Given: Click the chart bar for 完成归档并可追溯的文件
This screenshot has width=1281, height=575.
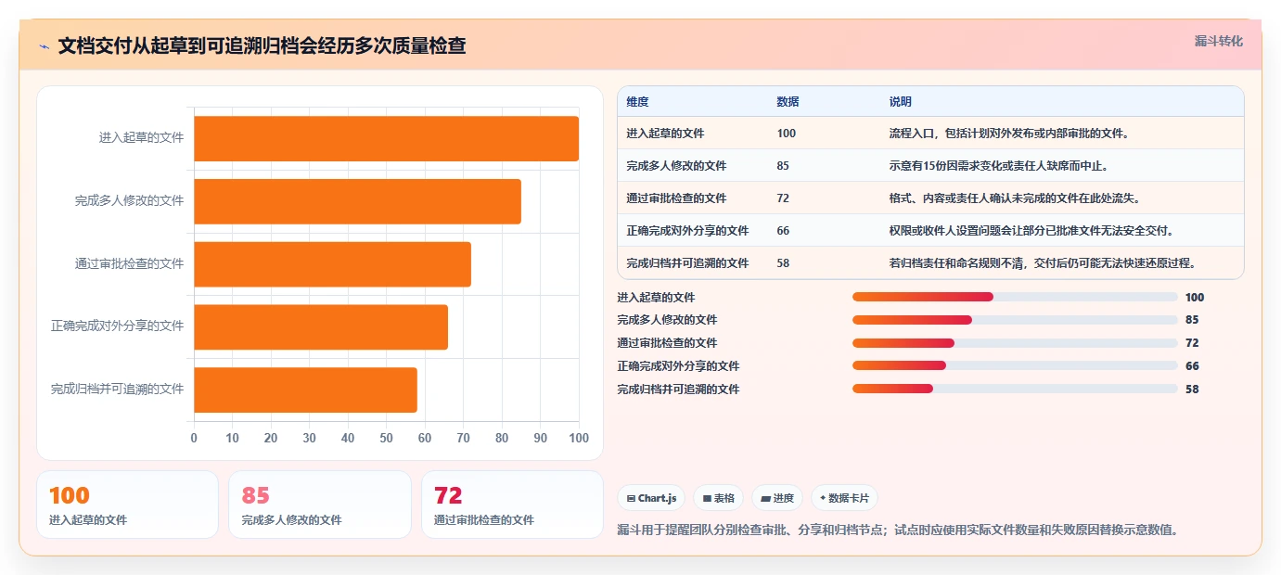Looking at the screenshot, I should [305, 390].
